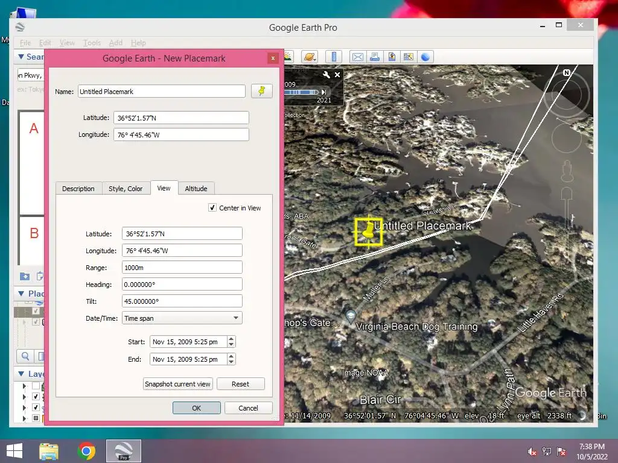Click the OK button

[x=197, y=408]
